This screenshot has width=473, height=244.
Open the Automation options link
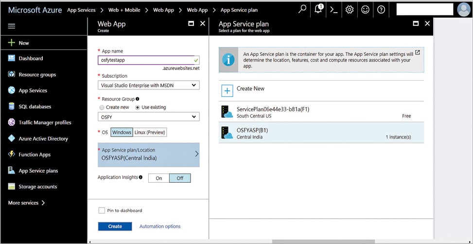point(160,227)
